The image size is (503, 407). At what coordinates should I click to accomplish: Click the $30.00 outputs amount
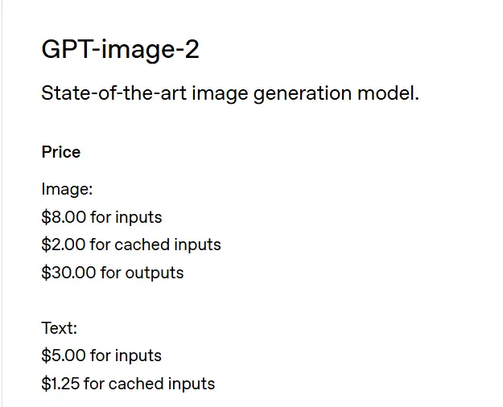(67, 273)
